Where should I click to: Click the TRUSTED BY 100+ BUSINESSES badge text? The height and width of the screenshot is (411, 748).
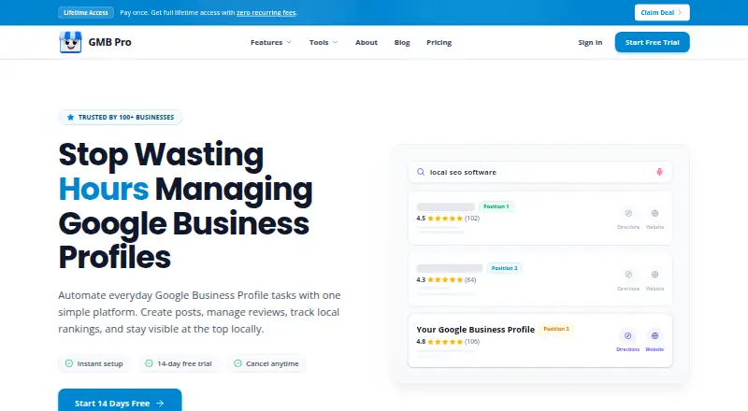pos(126,118)
